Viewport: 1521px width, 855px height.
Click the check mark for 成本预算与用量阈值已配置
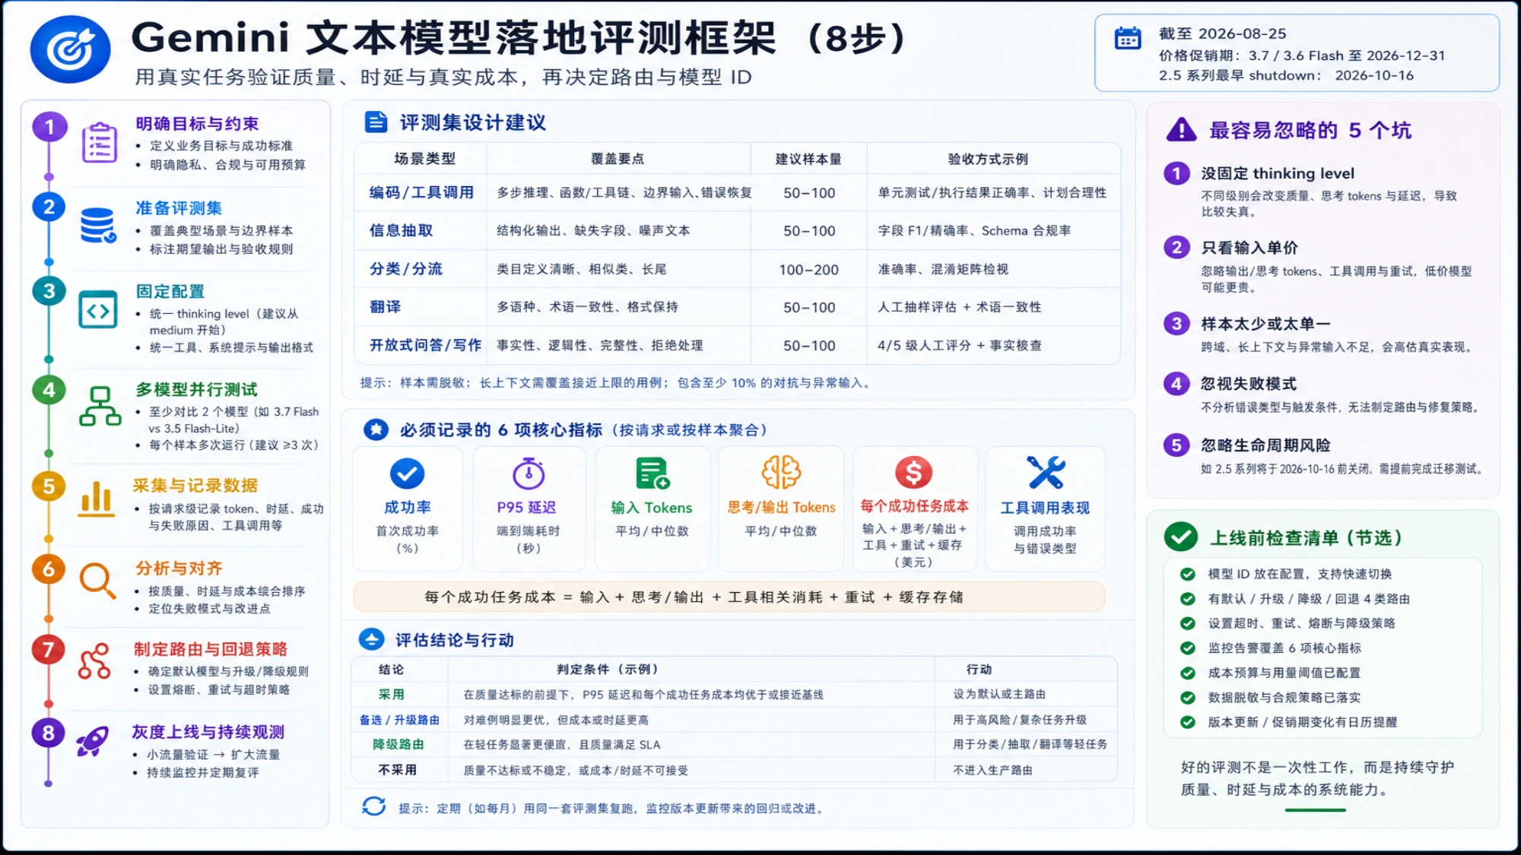click(x=1187, y=673)
